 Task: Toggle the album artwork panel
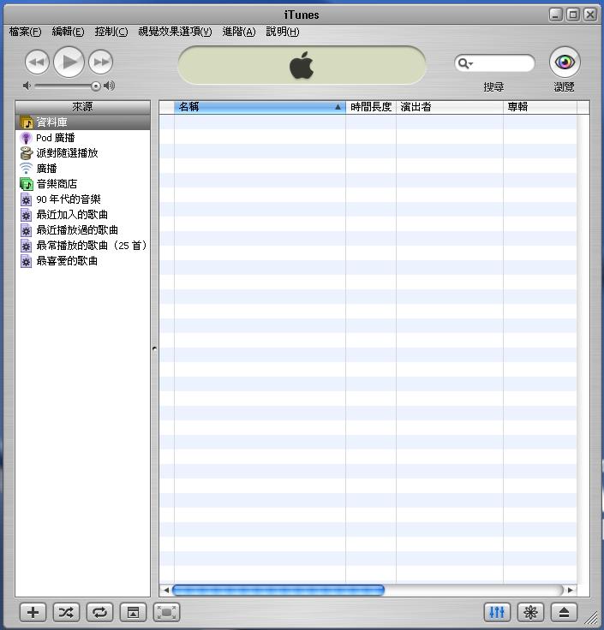[133, 612]
